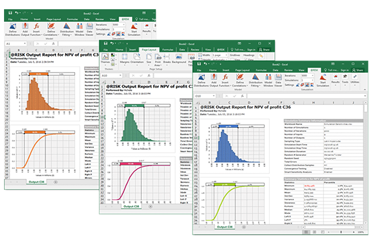Open Review tab in back-left window
Viewport: 373px width, 245px height.
click(x=99, y=19)
